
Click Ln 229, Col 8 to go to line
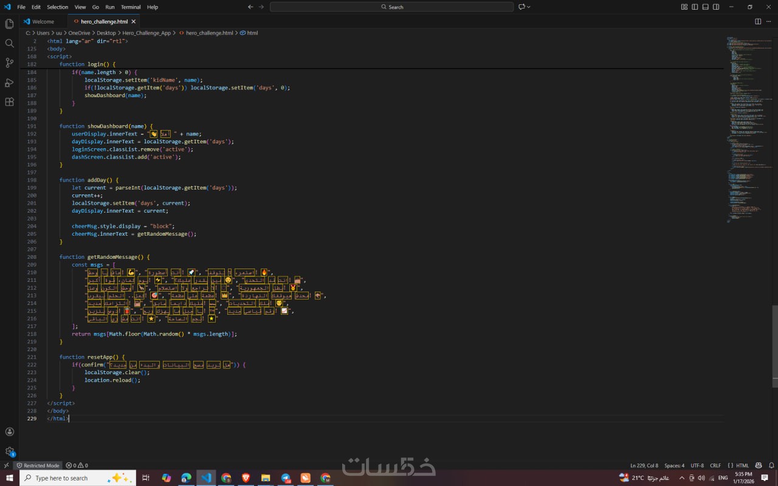644,465
